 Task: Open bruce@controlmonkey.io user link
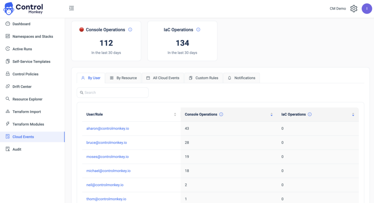click(107, 143)
